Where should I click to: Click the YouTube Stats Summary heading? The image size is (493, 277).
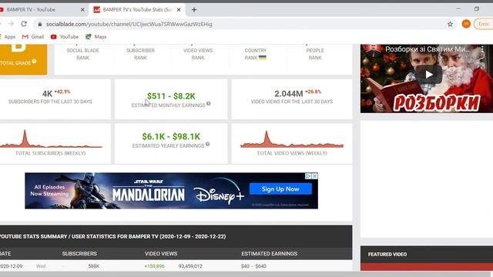coord(113,236)
